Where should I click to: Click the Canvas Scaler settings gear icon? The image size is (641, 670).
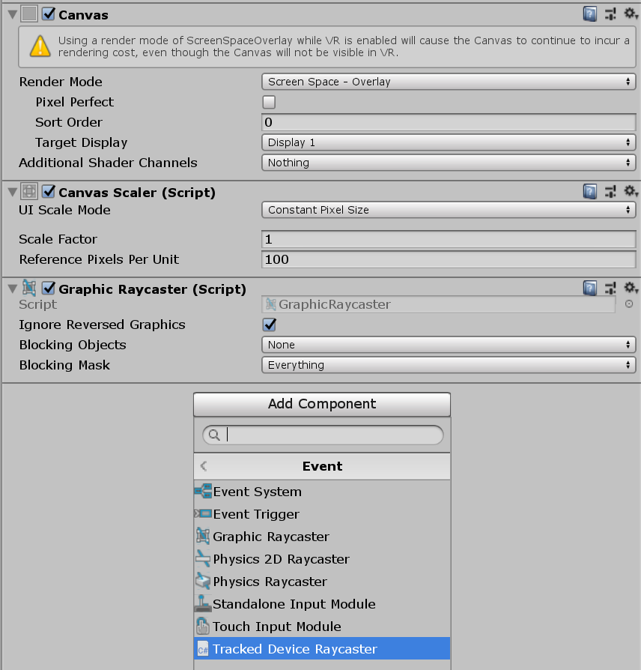pos(631,191)
